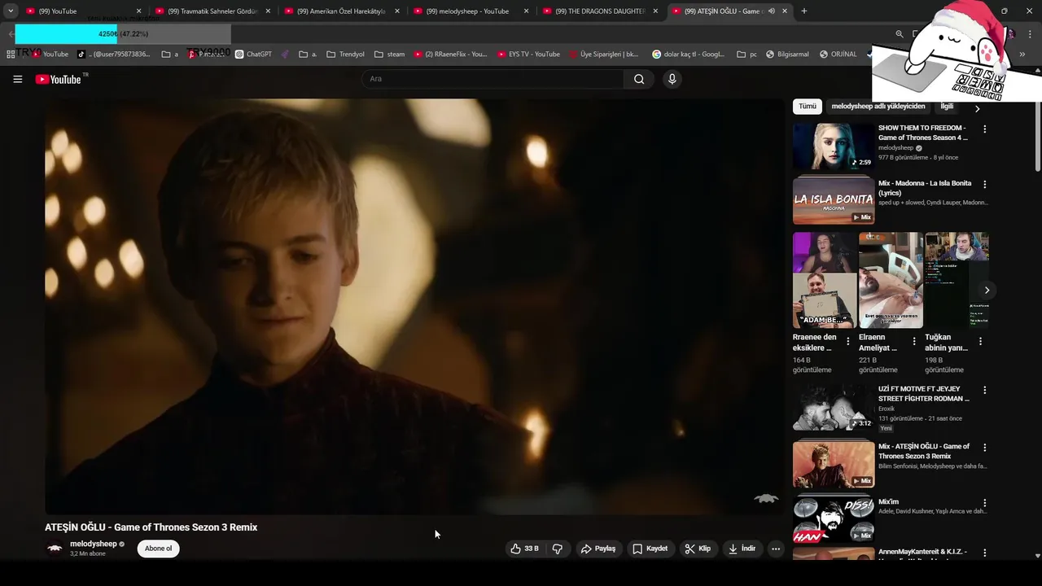This screenshot has height=586, width=1042.
Task: Open a new browser tab with plus
Action: [x=804, y=11]
